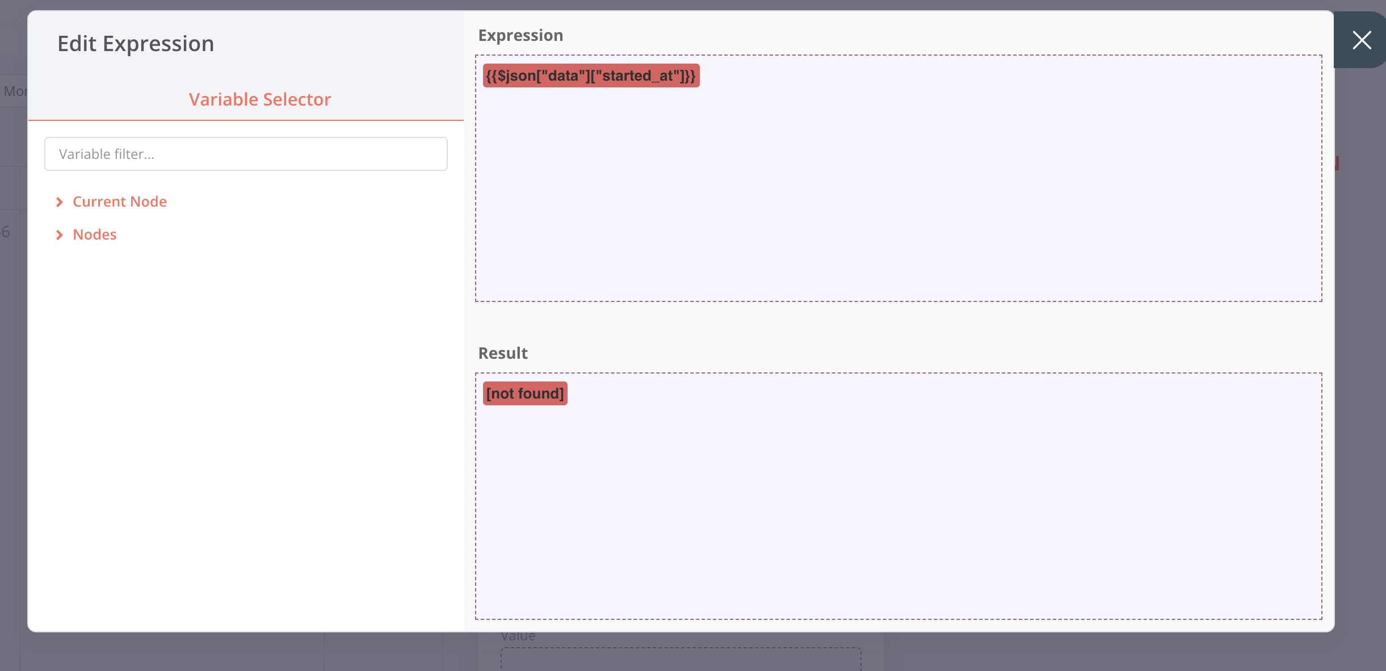Screen dimensions: 1386x671
Task: Click the Result heading label
Action: (x=502, y=353)
